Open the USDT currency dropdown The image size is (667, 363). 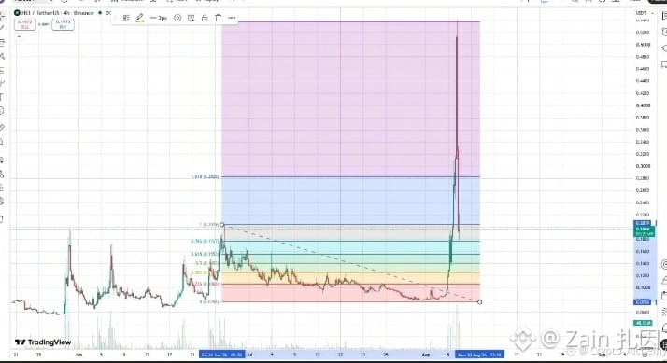(x=645, y=13)
